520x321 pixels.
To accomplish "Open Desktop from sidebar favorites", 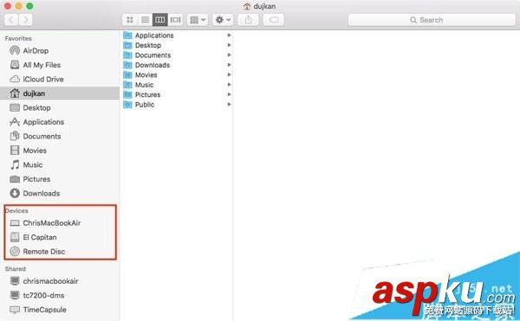I will pos(60,107).
